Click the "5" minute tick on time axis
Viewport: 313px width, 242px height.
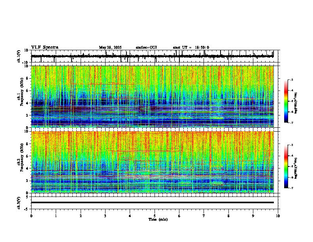[155, 216]
